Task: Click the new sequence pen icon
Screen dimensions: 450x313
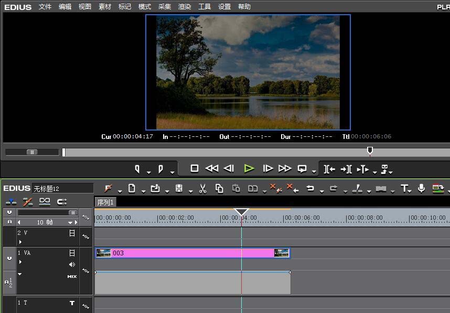Action: 108,189
